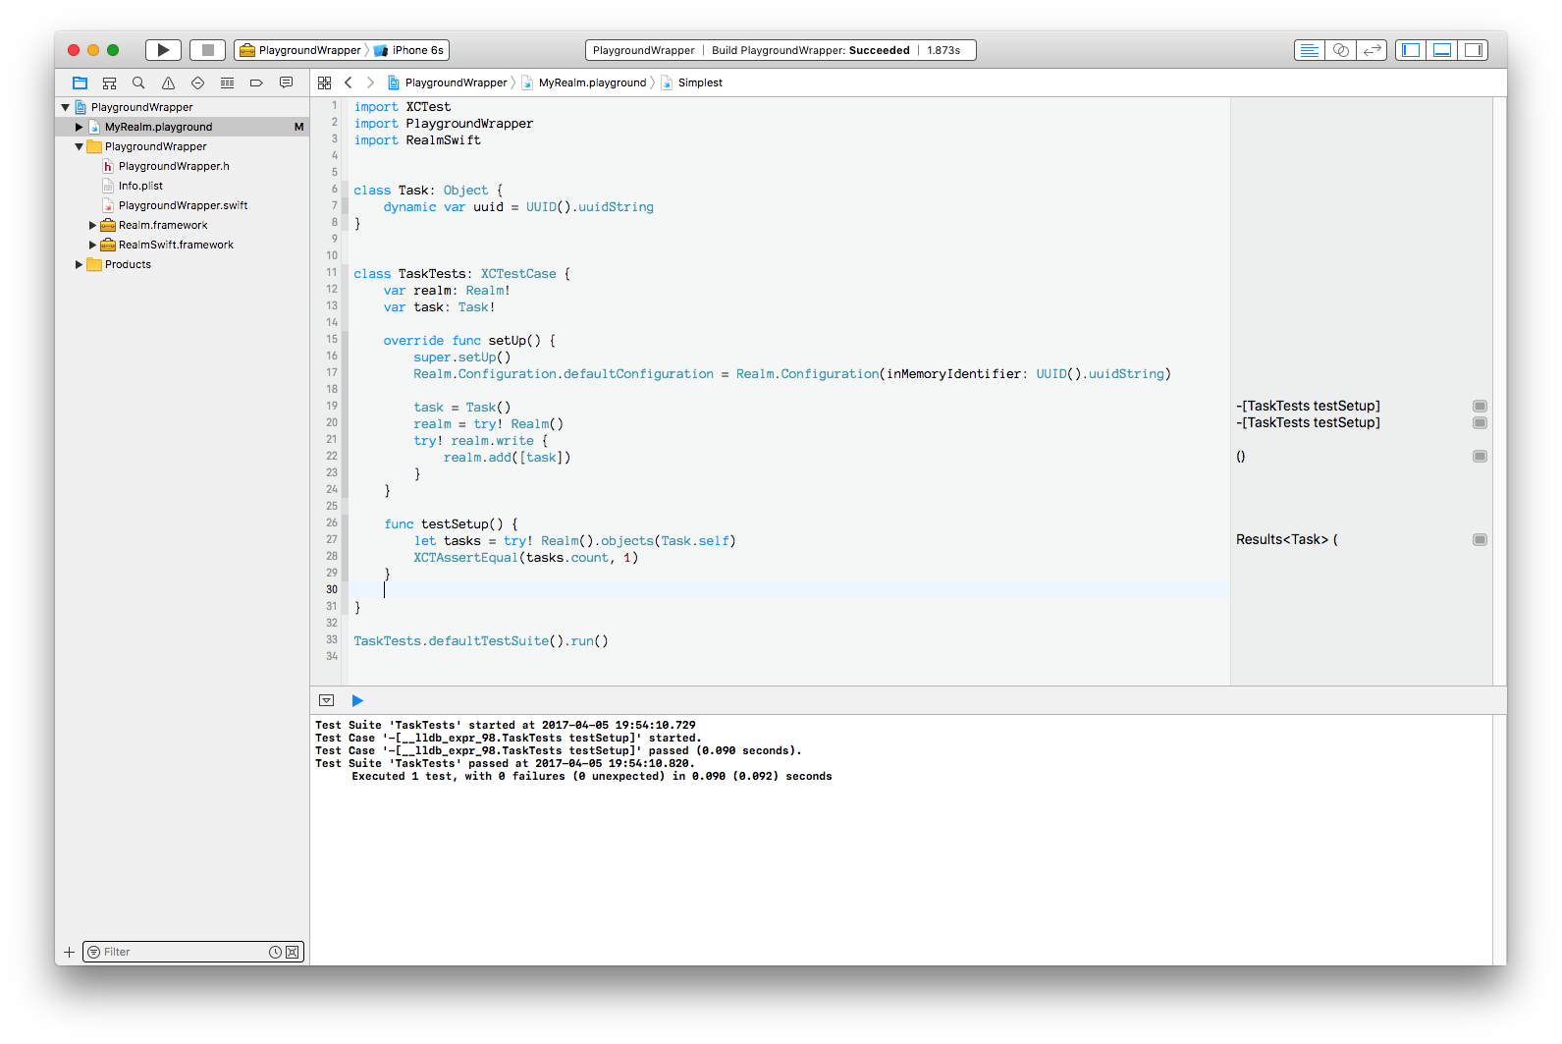Viewport: 1562px width, 1044px height.
Task: Expand the MyRealm.playground item
Action: [80, 127]
